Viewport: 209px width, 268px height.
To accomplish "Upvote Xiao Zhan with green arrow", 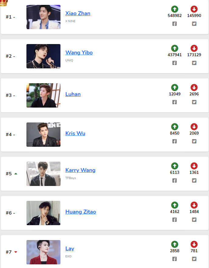I will point(175,9).
